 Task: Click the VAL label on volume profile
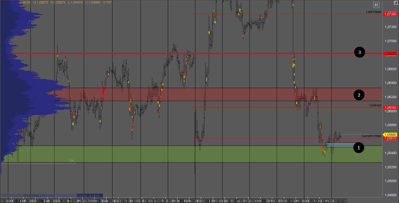tap(72, 161)
